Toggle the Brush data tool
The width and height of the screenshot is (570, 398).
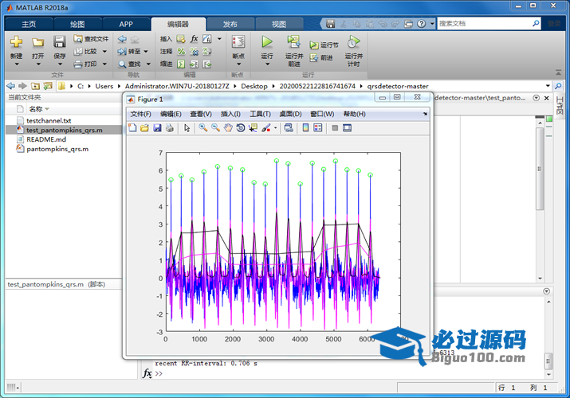coord(266,127)
